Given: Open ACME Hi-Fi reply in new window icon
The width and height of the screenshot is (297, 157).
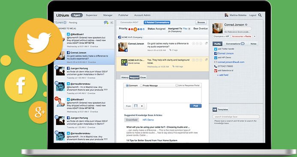Looking at the screenshot, I should click(x=206, y=60).
